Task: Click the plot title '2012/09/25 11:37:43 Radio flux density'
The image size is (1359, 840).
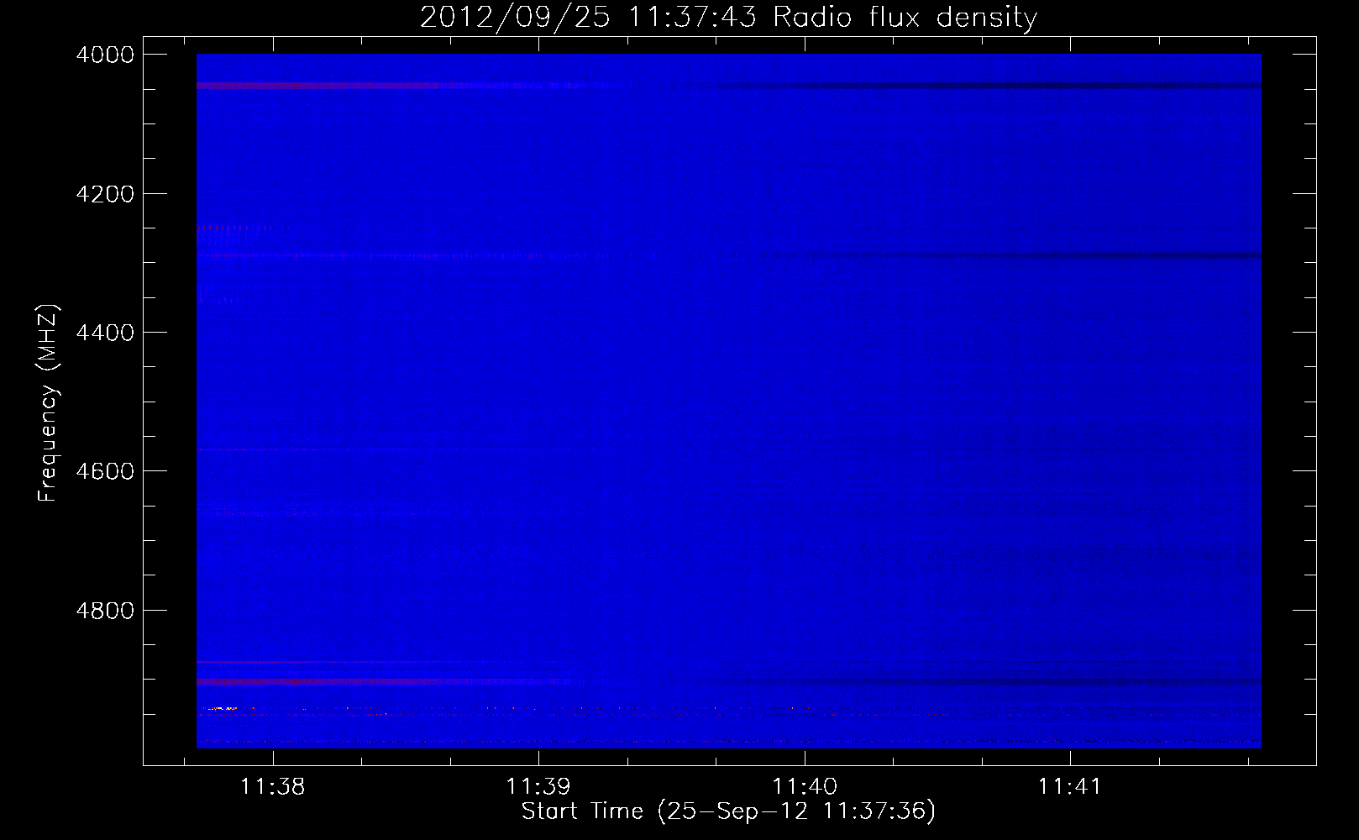Action: (728, 17)
